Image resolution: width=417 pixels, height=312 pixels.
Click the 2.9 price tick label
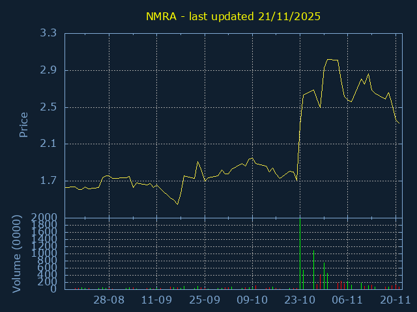(48, 70)
